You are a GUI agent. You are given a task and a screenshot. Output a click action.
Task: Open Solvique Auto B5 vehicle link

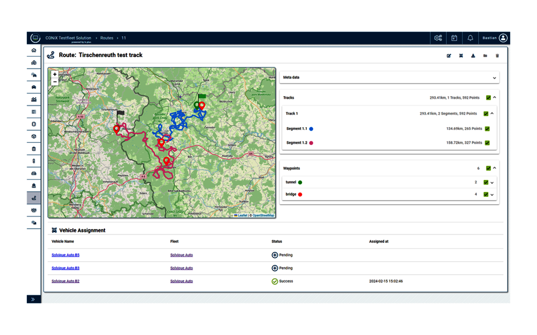(x=66, y=255)
